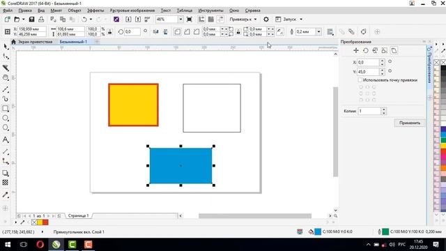The height and width of the screenshot is (251, 446).
Task: Click the Save icon in the toolbar
Action: [x=31, y=20]
